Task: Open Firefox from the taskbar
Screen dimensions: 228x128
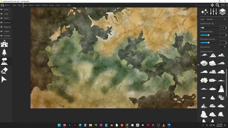Action: (64, 125)
